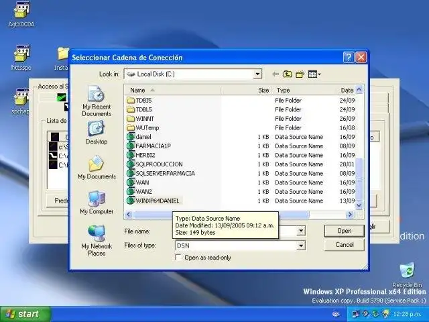
Task: Go to Desktop in places bar
Action: [97, 133]
